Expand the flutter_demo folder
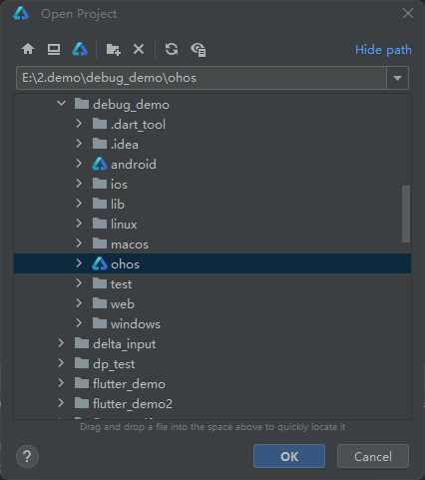This screenshot has width=425, height=480. (61, 383)
